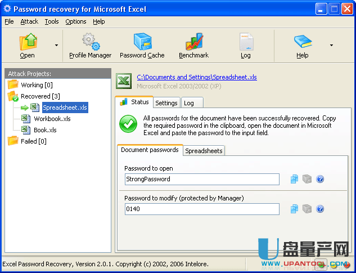Expand the Help button dropdown arrow
The height and width of the screenshot is (273, 356).
331,45
